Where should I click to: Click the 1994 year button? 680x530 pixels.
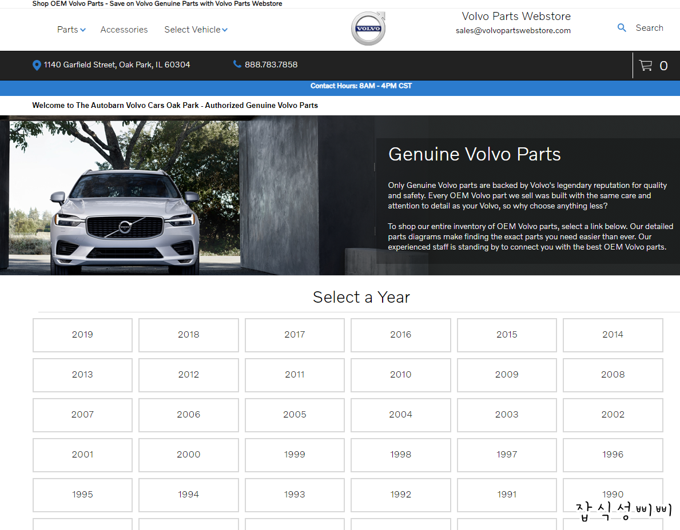[x=189, y=495]
